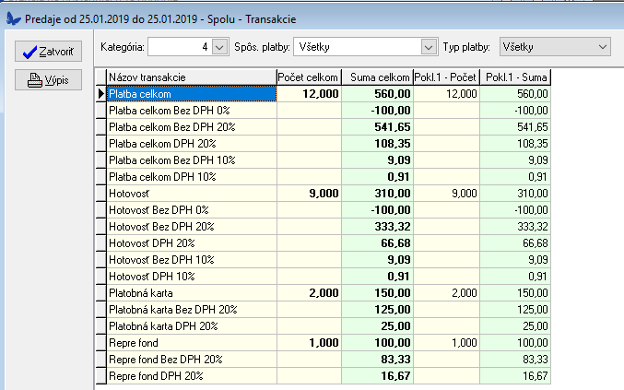624x390 pixels.
Task: Expand the Spôs. platby dropdown arrow
Action: (x=429, y=47)
